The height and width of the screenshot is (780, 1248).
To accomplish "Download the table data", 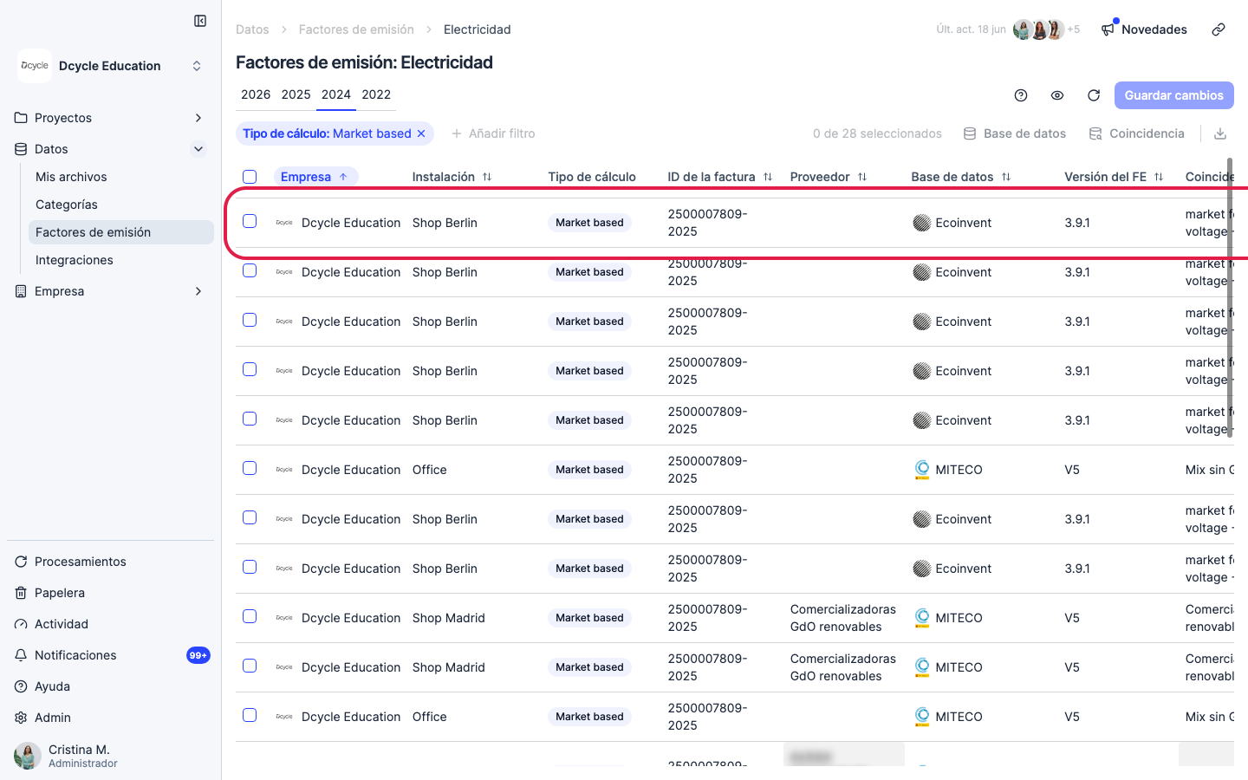I will pyautogui.click(x=1220, y=133).
